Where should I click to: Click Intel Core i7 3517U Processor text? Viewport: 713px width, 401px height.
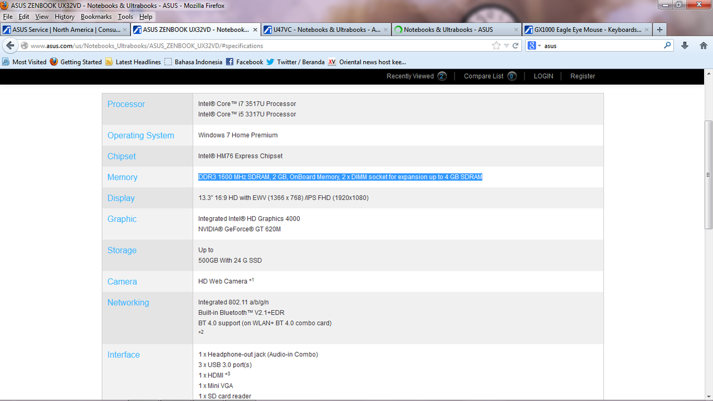[247, 104]
